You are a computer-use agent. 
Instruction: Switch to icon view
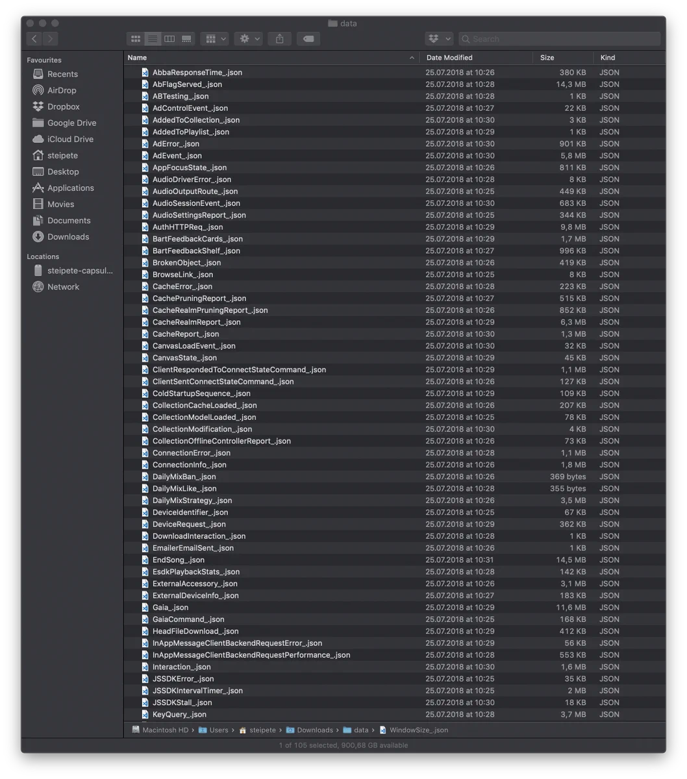click(136, 39)
